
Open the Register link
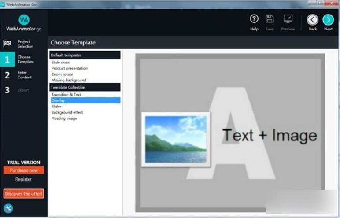(x=23, y=179)
